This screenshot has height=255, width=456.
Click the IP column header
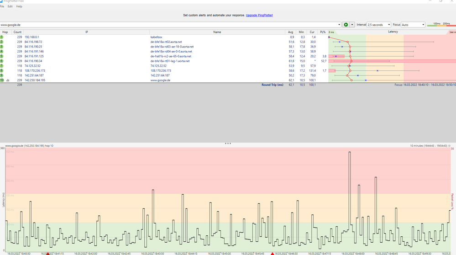(x=86, y=32)
